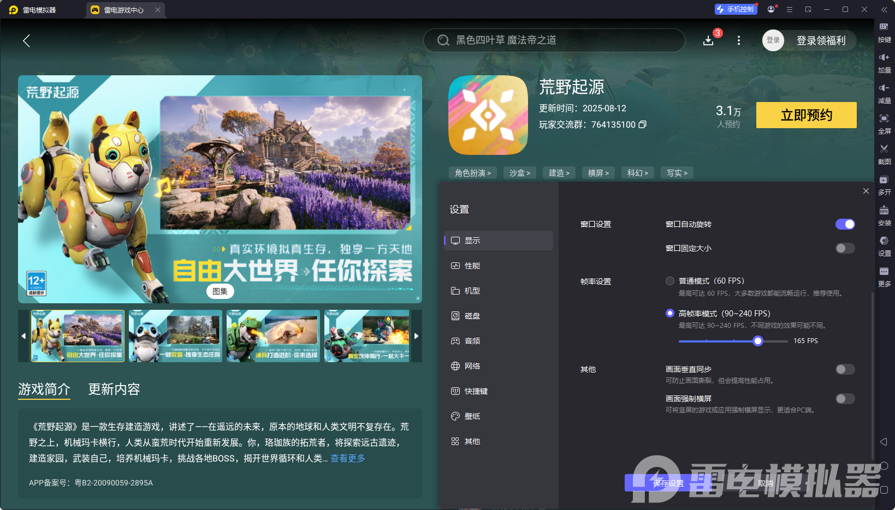Open the 角色扮演 category dropdown
895x510 pixels.
[472, 172]
